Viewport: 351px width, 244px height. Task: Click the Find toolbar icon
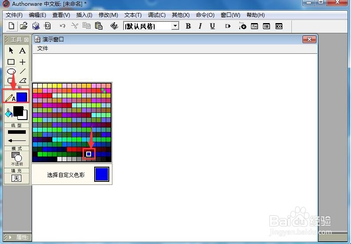114,26
